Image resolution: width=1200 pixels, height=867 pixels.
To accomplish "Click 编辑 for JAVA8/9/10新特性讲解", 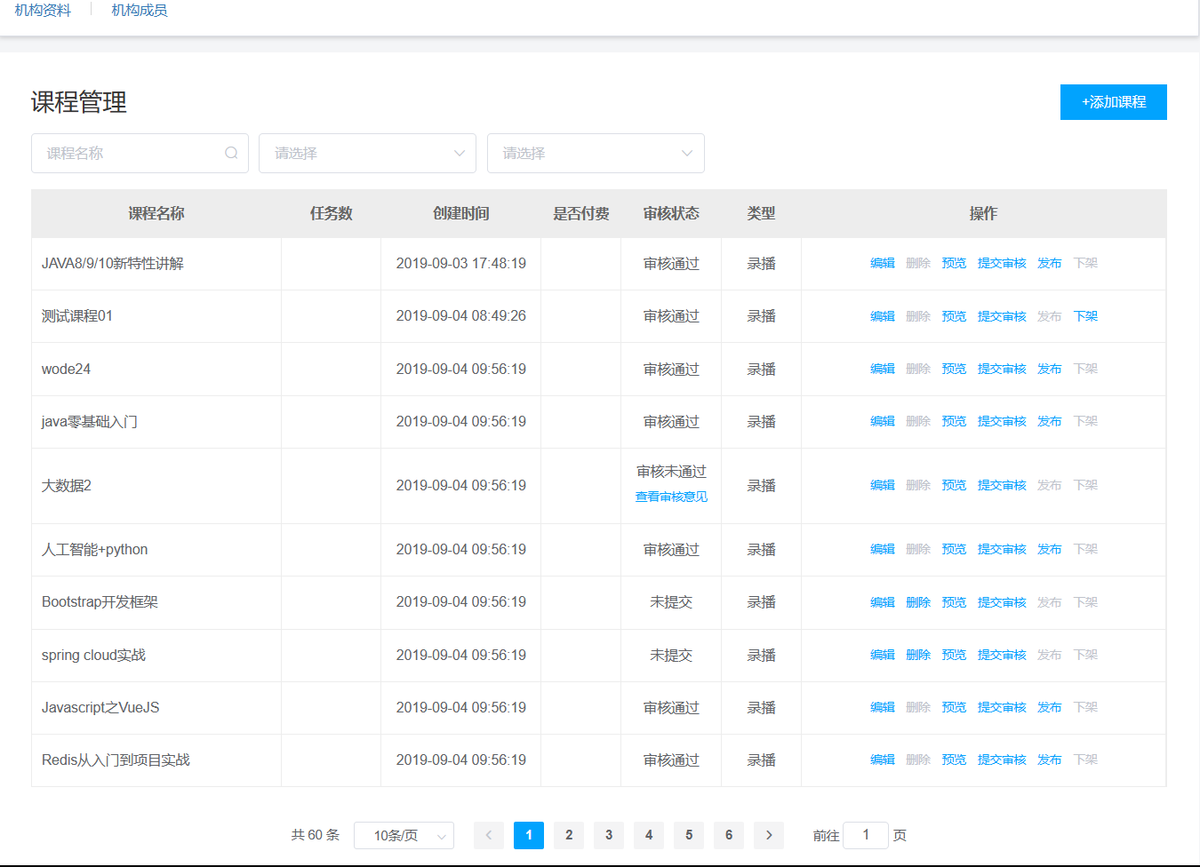I will 883,263.
